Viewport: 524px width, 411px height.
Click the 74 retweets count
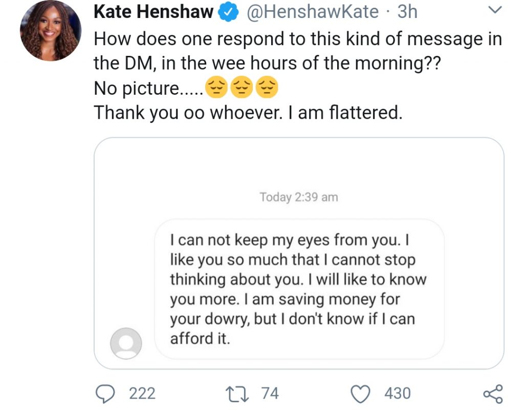270,394
